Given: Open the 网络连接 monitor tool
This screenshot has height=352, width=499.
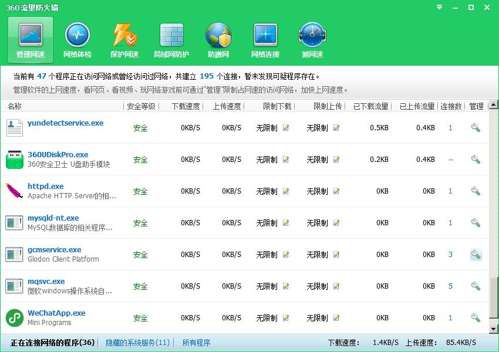Looking at the screenshot, I should 265,40.
